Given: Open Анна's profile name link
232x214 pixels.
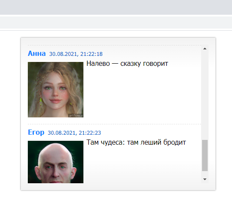Looking at the screenshot, I should tap(36, 53).
